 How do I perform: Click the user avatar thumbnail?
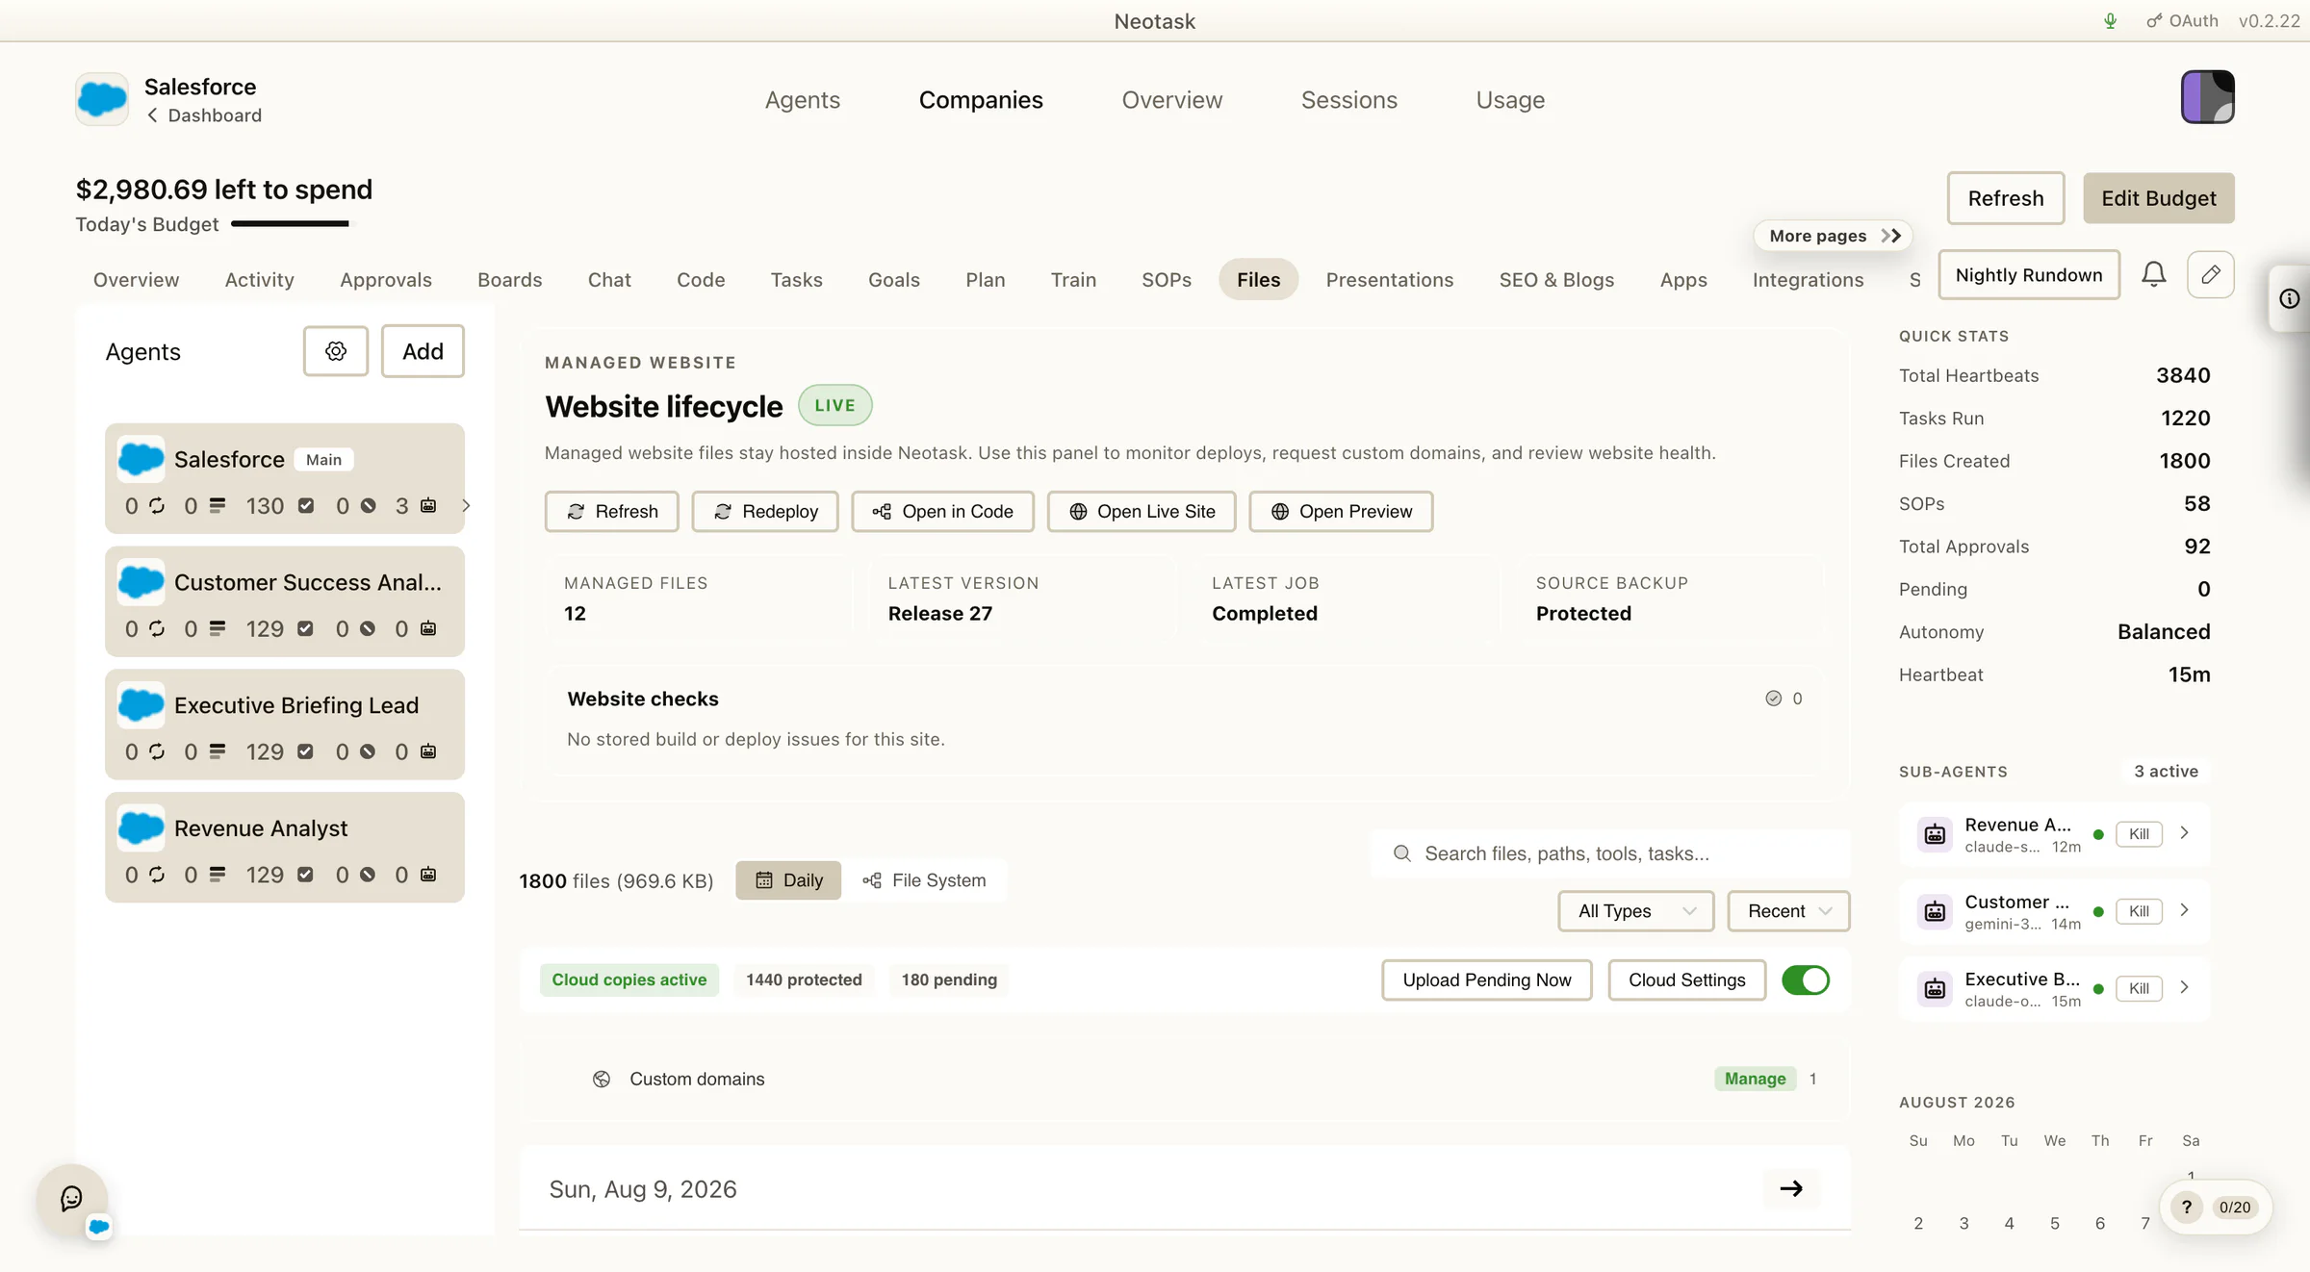click(2207, 97)
